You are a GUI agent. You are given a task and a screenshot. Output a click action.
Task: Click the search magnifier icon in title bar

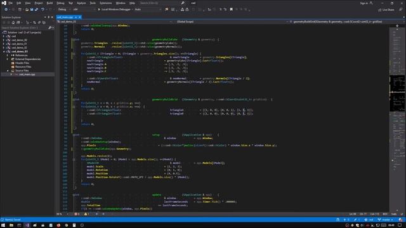183,3
